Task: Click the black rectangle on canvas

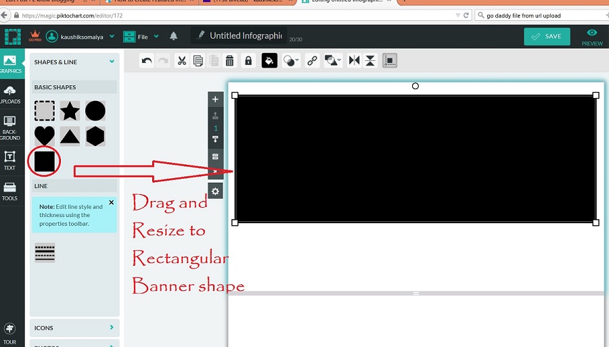Action: point(415,159)
